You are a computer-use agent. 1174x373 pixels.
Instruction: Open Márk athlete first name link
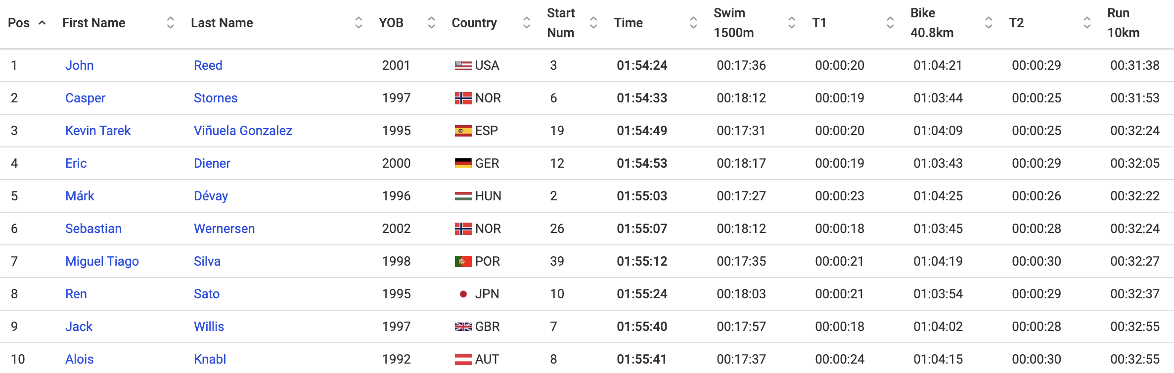pyautogui.click(x=80, y=196)
